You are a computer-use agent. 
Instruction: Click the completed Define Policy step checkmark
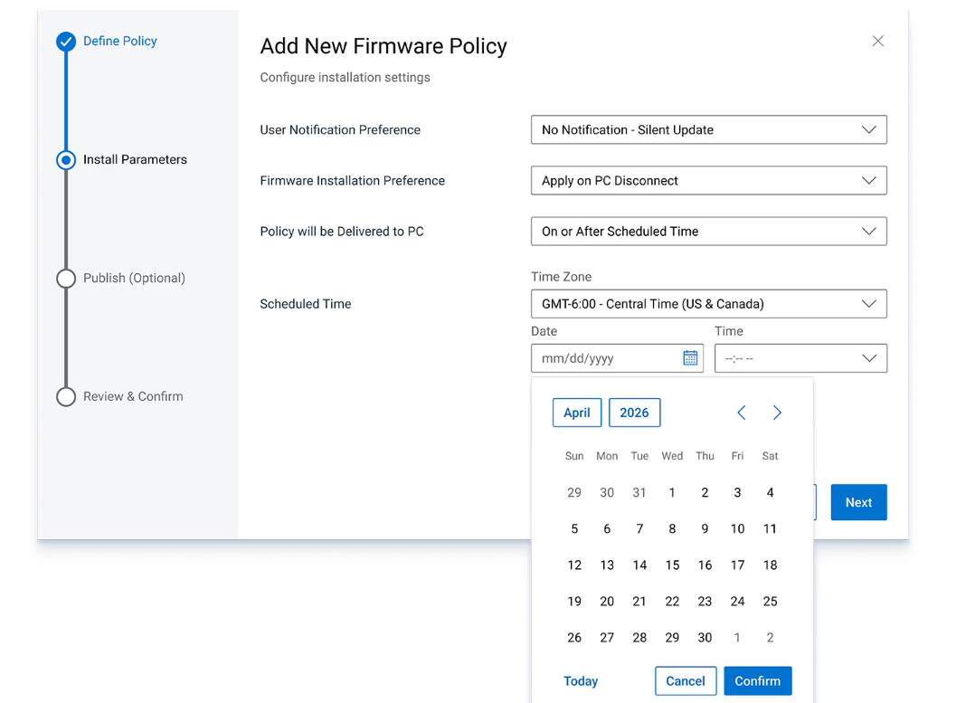[x=66, y=42]
